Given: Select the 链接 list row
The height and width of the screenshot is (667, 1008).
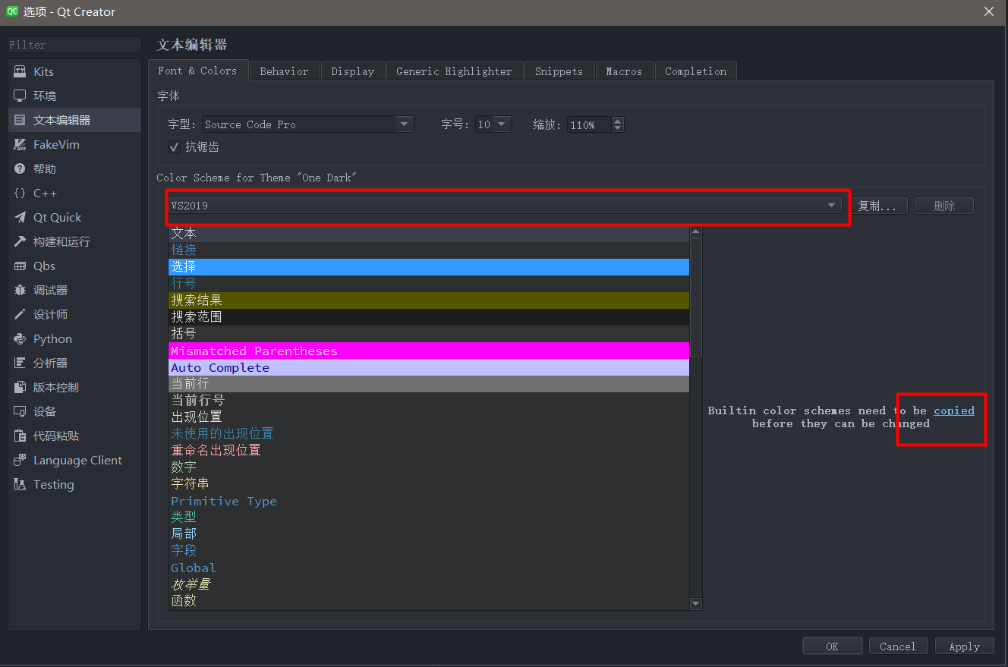Looking at the screenshot, I should click(429, 250).
